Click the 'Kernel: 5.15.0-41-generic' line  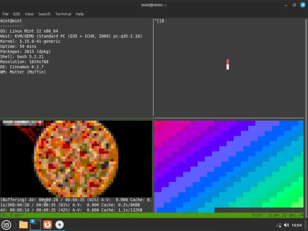pyautogui.click(x=30, y=41)
